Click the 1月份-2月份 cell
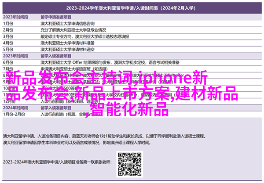The image size is (264, 183). coord(14,115)
